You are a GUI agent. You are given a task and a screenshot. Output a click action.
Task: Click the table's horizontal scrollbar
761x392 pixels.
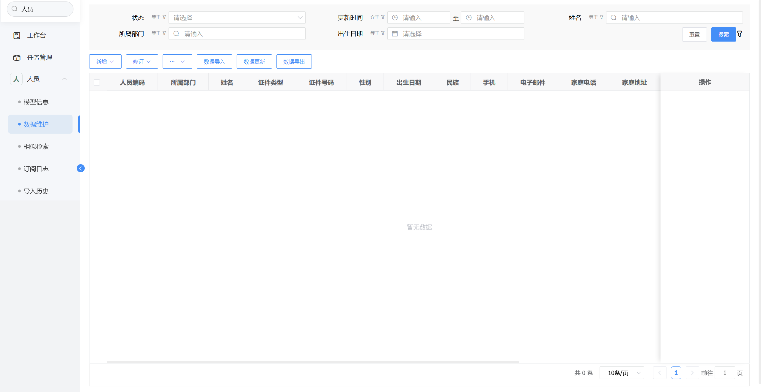(313, 362)
